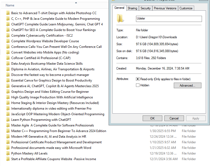Click folder icon for Data Analysis Bootcamp
This screenshot has height=166, width=210.
[x=8, y=63]
